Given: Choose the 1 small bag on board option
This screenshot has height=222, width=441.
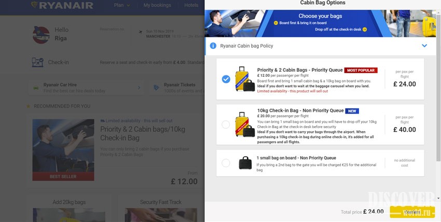Looking at the screenshot, I should pyautogui.click(x=226, y=163).
